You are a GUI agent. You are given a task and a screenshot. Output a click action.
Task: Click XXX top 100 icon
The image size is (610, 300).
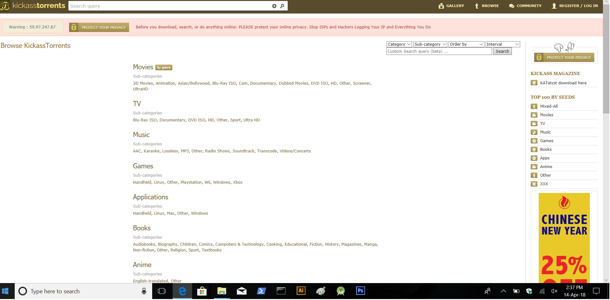pos(534,184)
